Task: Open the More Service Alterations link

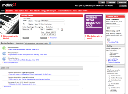Action: [x=11, y=63]
